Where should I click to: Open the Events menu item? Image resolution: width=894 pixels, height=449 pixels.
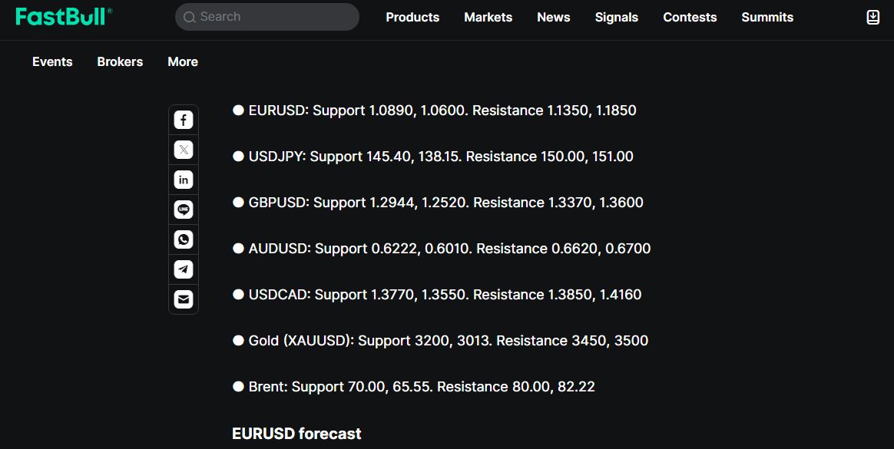coord(52,61)
